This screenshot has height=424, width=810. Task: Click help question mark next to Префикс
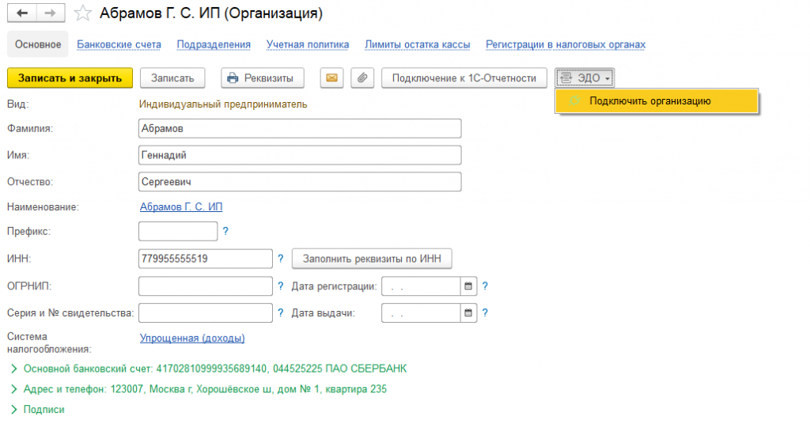point(225,232)
